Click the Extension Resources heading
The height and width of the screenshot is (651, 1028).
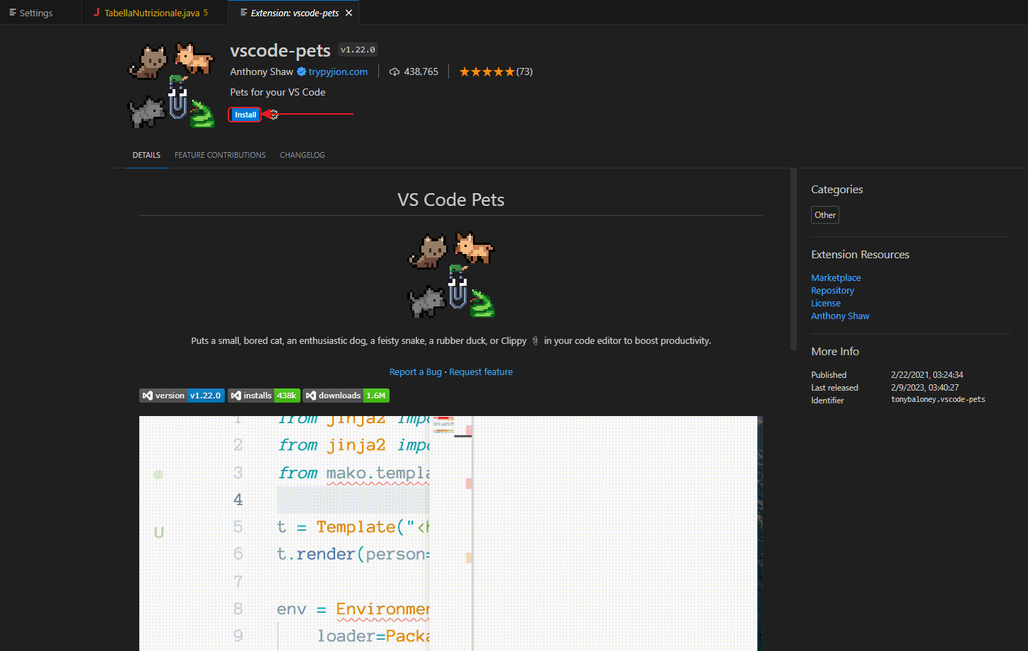[x=860, y=255]
